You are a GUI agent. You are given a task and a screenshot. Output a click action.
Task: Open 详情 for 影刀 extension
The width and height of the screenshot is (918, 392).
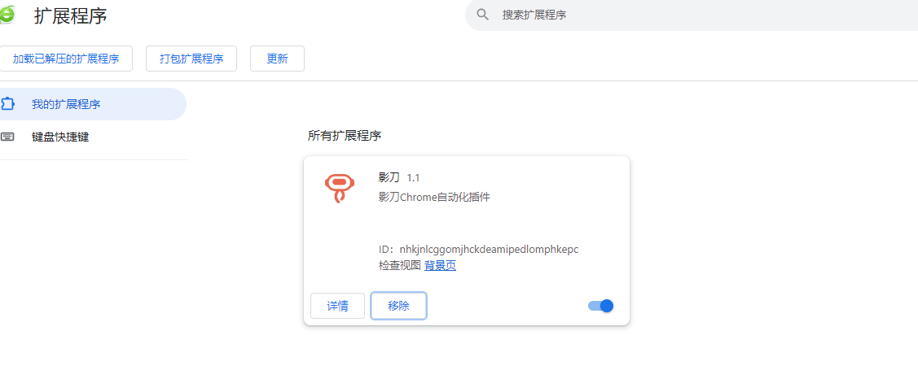[338, 306]
